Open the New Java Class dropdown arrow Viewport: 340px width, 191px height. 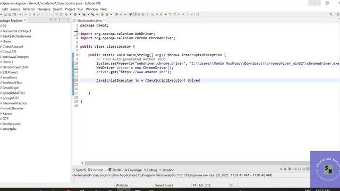tap(111, 14)
